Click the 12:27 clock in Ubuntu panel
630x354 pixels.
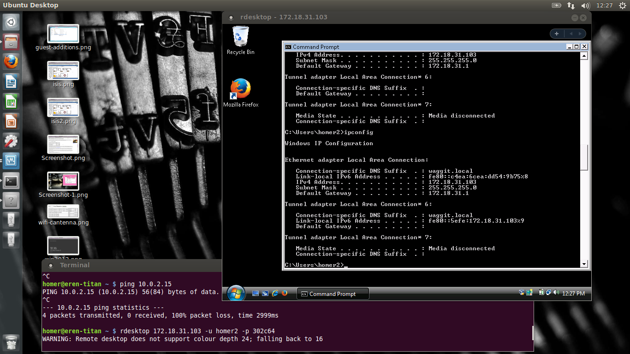click(604, 5)
